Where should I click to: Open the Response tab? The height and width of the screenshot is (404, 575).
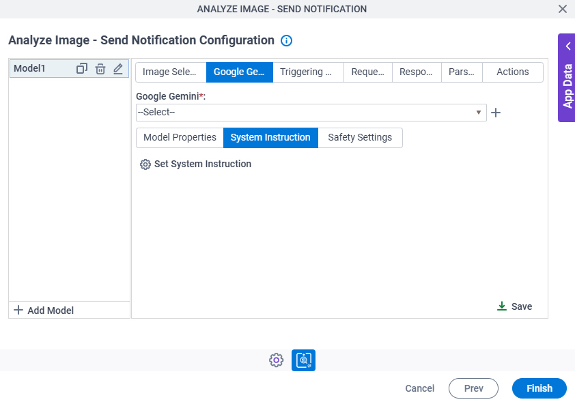click(417, 72)
